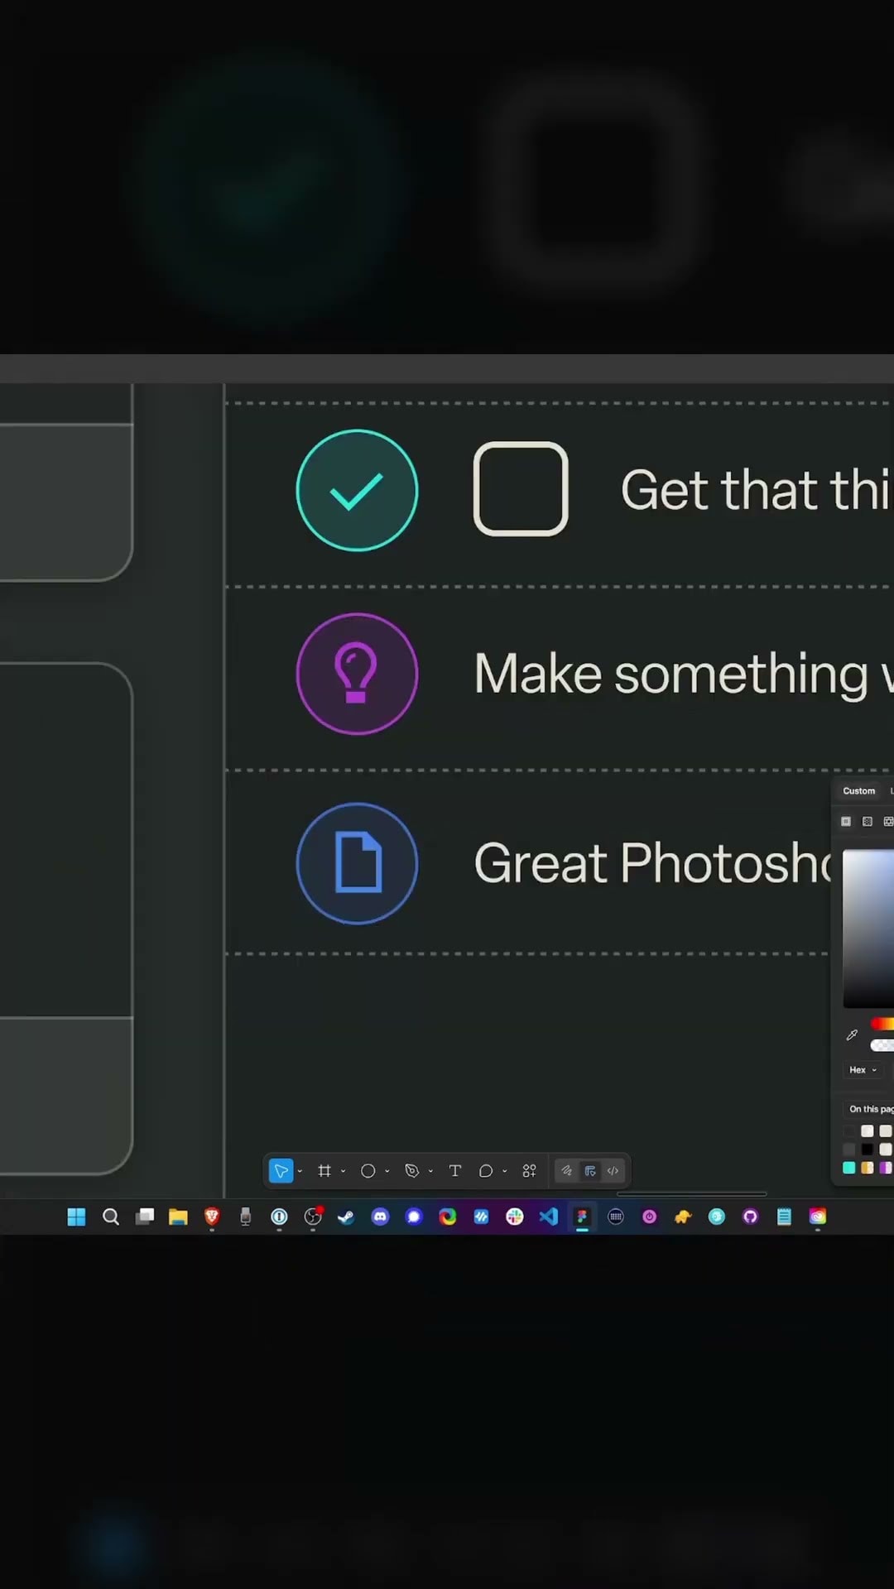Pick the gold page color swatch
This screenshot has width=894, height=1589.
pyautogui.click(x=868, y=1168)
